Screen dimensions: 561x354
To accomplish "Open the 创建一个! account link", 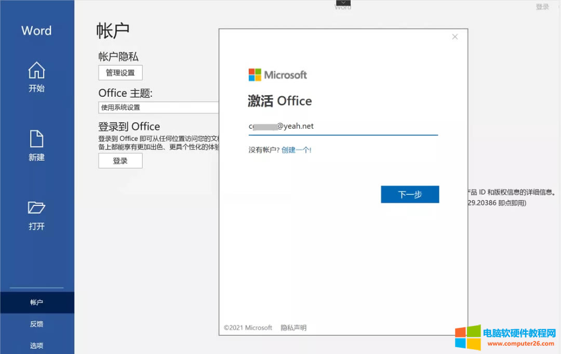I will tap(296, 149).
